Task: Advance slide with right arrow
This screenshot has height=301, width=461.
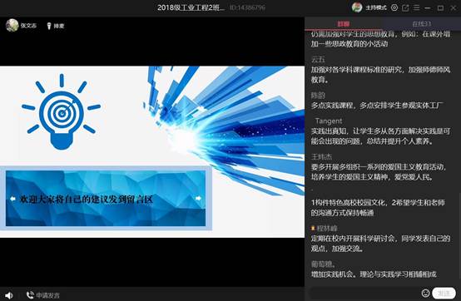Action: tap(198, 198)
